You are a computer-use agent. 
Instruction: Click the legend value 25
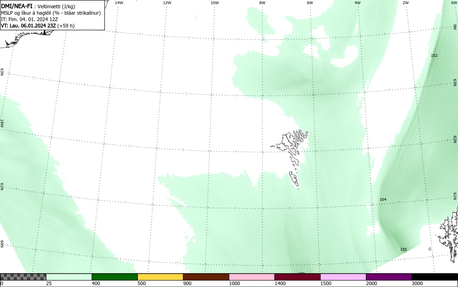49,283
